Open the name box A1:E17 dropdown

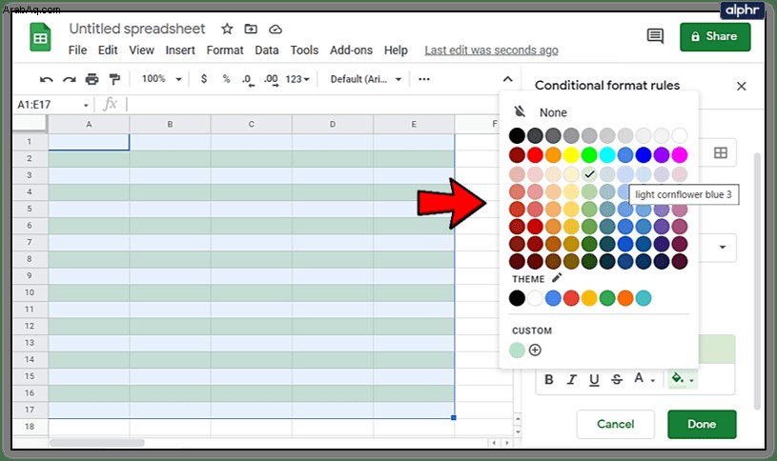pos(86,105)
